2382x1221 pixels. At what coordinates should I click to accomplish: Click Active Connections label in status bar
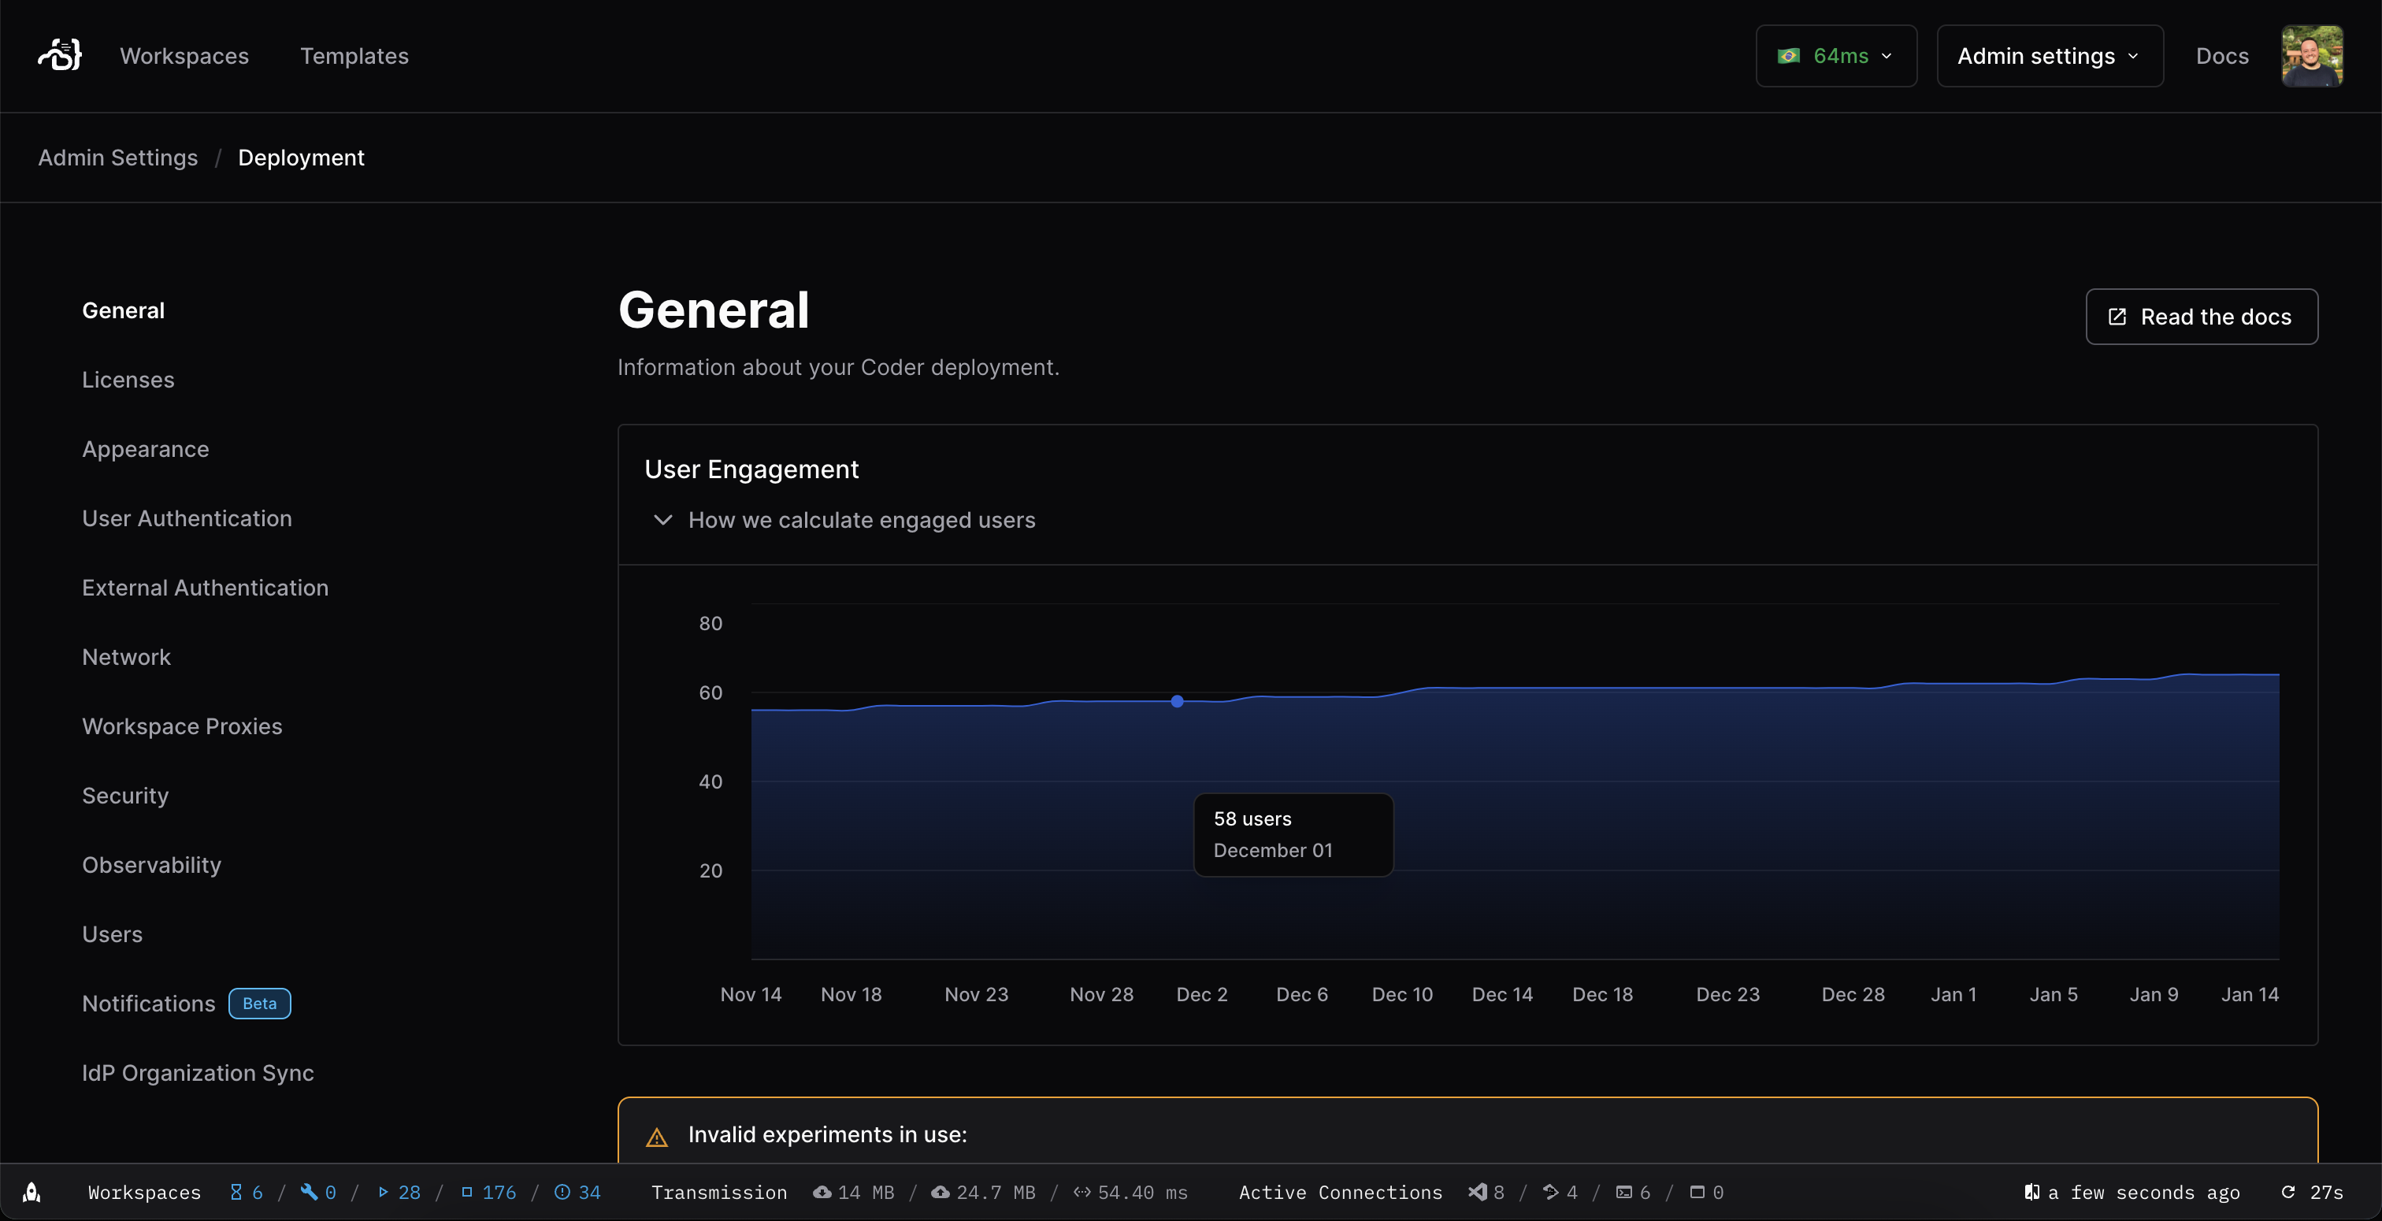(1341, 1193)
